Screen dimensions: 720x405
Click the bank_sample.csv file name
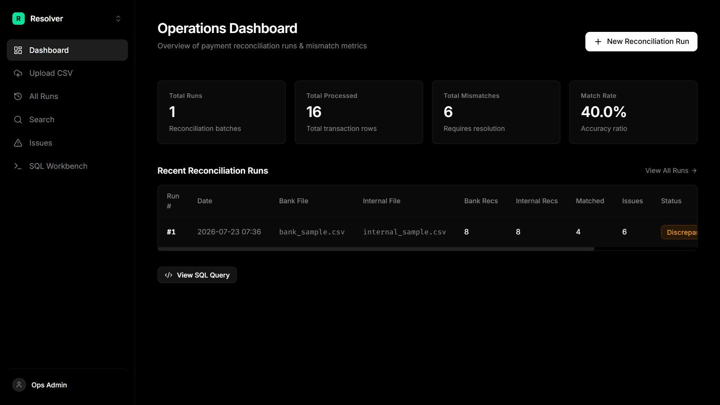(312, 232)
